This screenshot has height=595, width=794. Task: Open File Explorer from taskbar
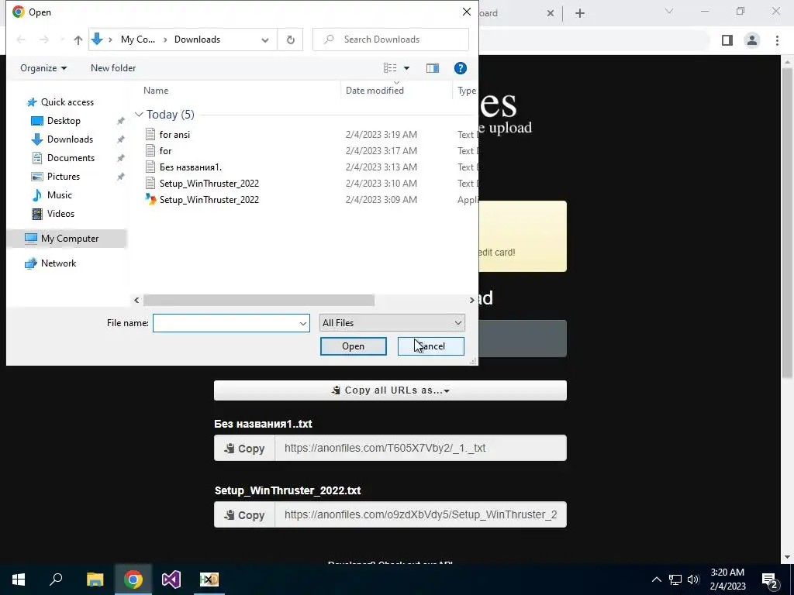(95, 580)
